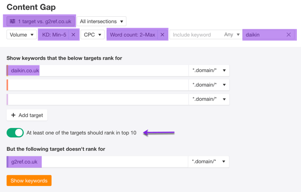Click the second empty target field

97,85
